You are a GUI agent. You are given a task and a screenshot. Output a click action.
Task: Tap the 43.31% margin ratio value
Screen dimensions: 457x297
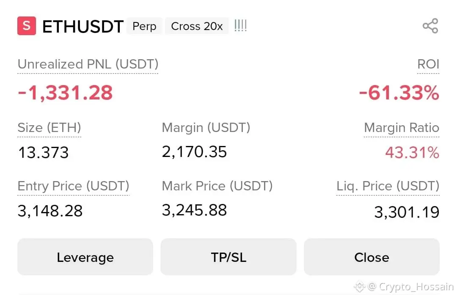point(412,152)
